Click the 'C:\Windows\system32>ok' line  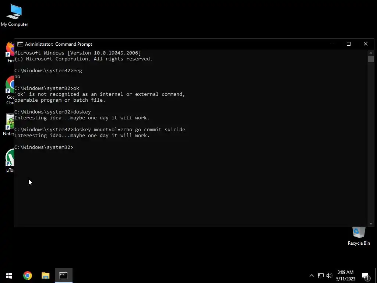(47, 88)
